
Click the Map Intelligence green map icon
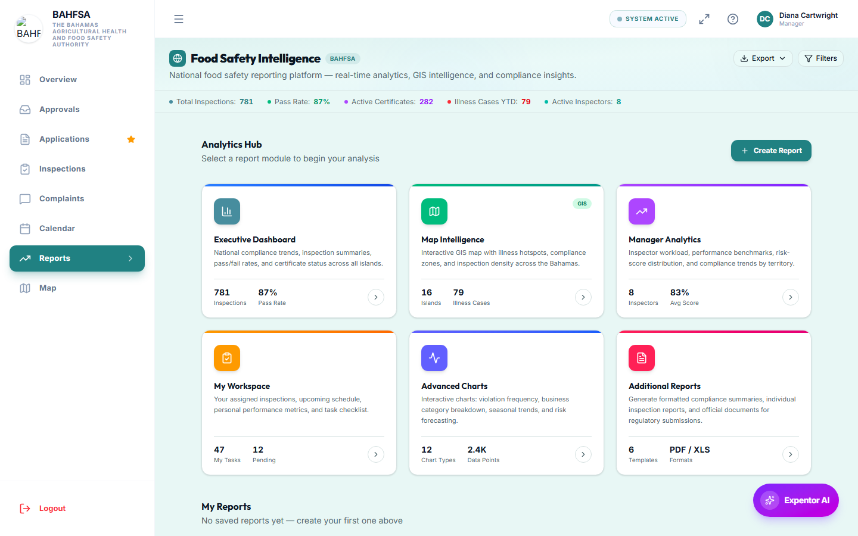434,211
